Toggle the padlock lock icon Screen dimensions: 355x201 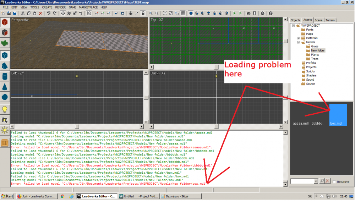(143, 13)
